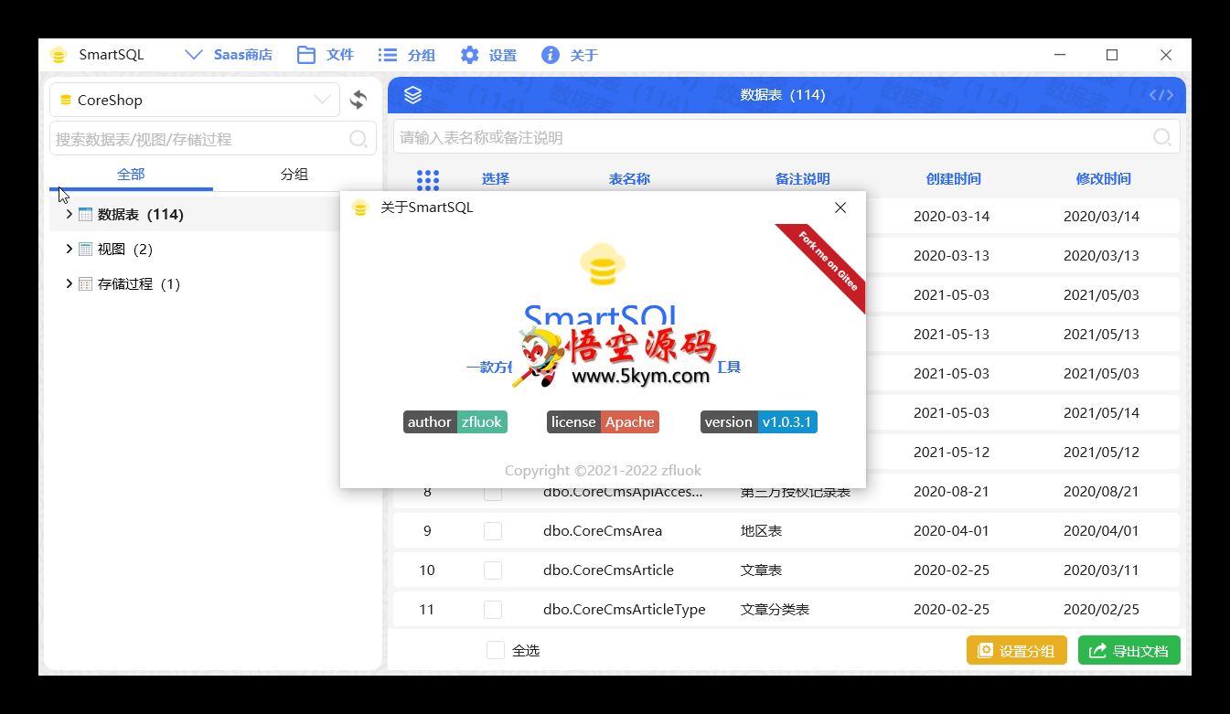Image resolution: width=1230 pixels, height=714 pixels.
Task: Click the 地区表 remark cell
Action: point(761,530)
